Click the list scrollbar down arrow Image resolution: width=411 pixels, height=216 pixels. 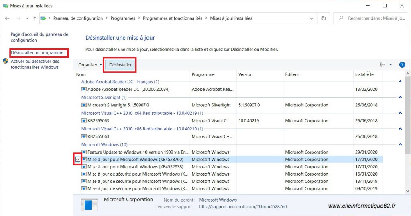pyautogui.click(x=407, y=191)
